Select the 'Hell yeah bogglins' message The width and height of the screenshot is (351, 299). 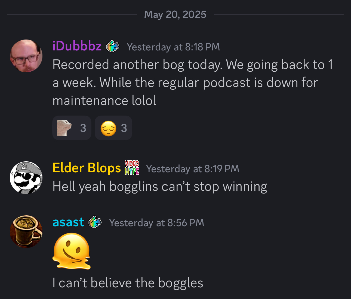[x=160, y=187]
